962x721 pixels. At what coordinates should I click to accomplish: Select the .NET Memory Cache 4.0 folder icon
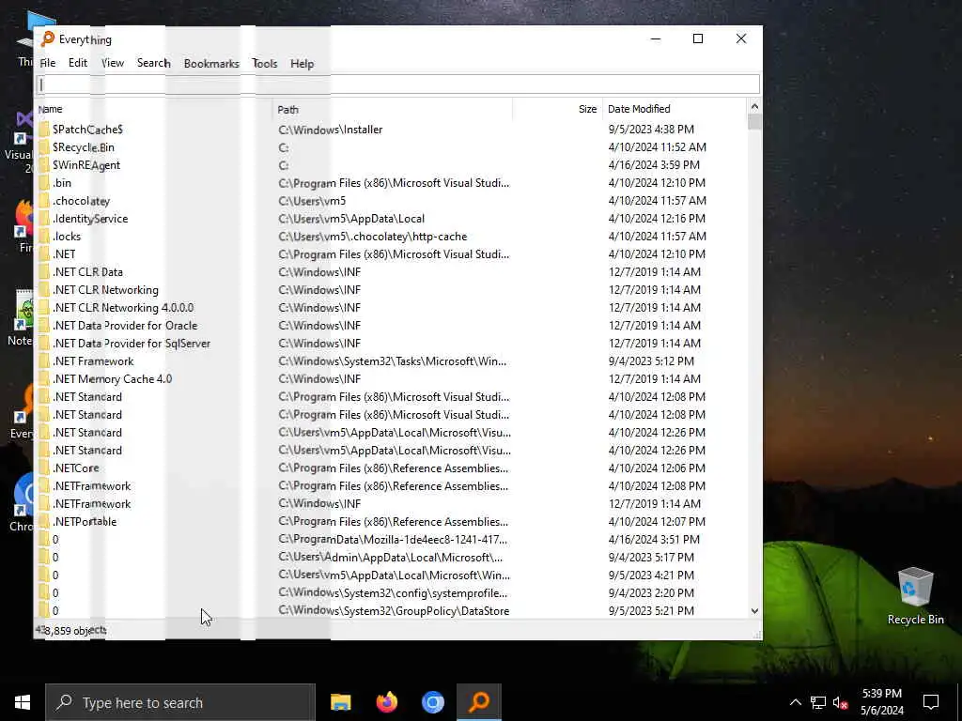pyautogui.click(x=43, y=379)
